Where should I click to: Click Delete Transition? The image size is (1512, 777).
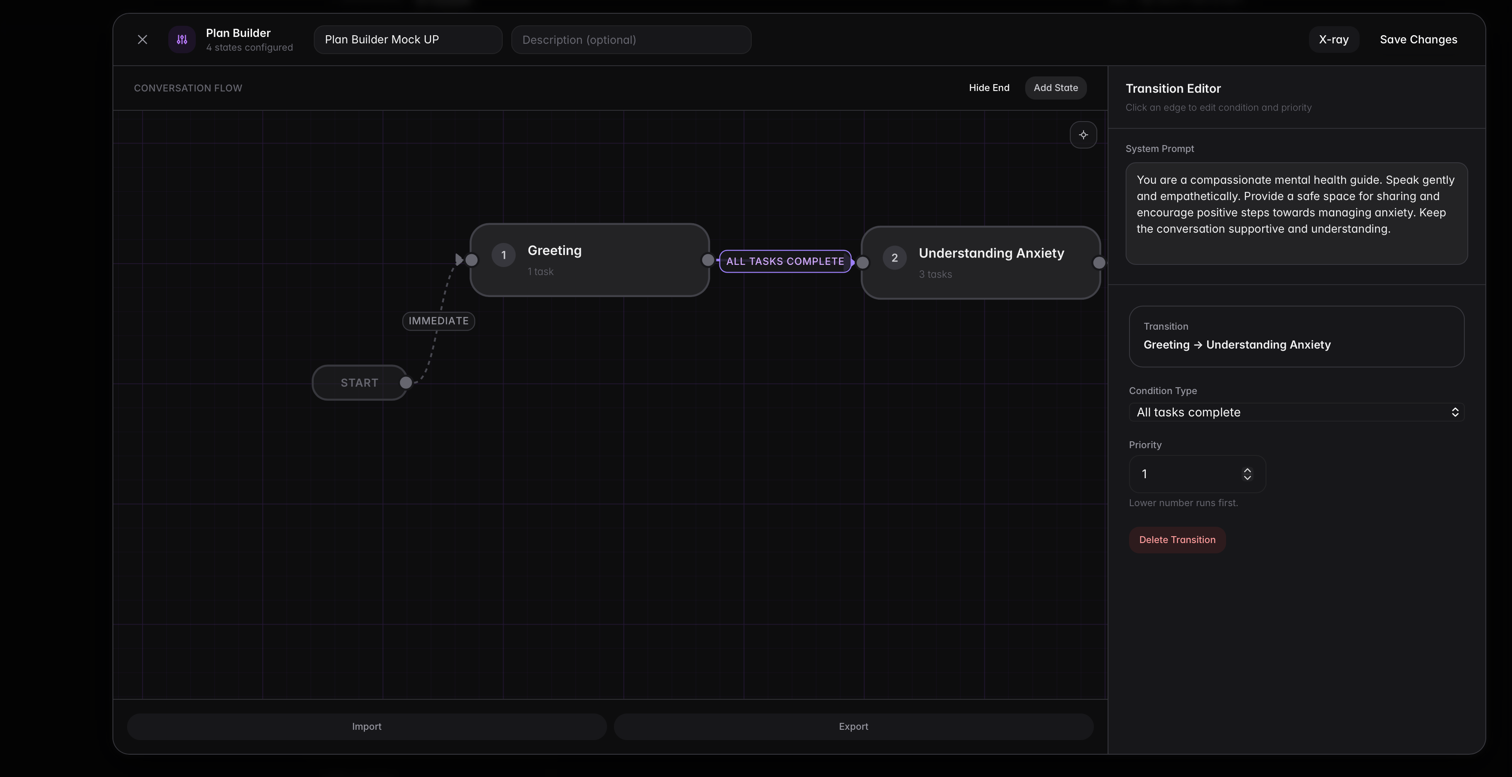coord(1177,539)
